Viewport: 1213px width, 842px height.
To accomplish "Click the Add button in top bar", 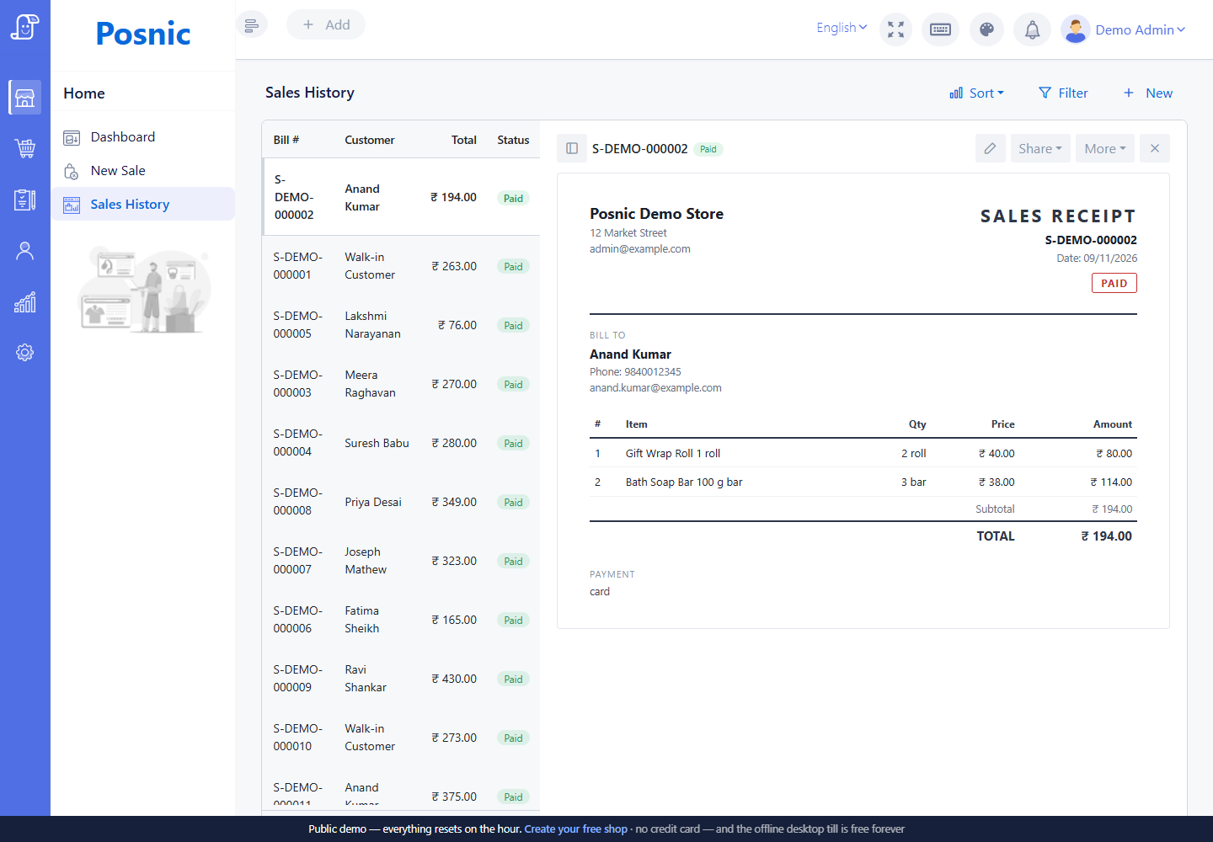I will [326, 24].
